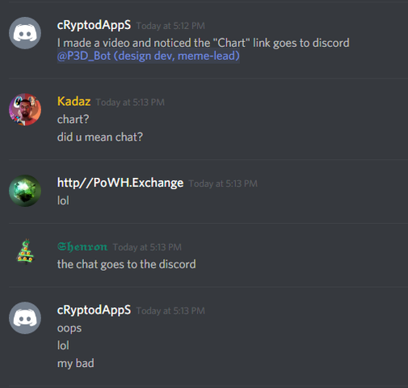Image resolution: width=408 pixels, height=388 pixels.
Task: Select the "chart?" message from Kadaz
Action: [73, 120]
